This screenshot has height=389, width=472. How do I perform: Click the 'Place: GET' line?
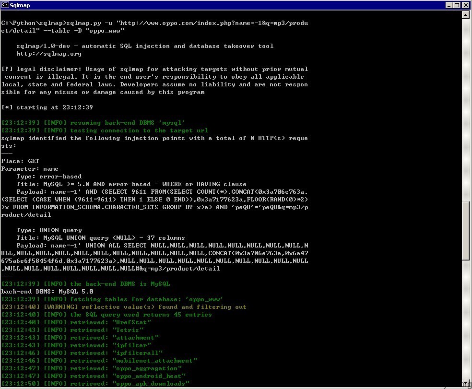tap(20, 161)
